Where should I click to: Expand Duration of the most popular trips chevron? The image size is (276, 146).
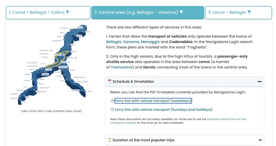(x=260, y=140)
